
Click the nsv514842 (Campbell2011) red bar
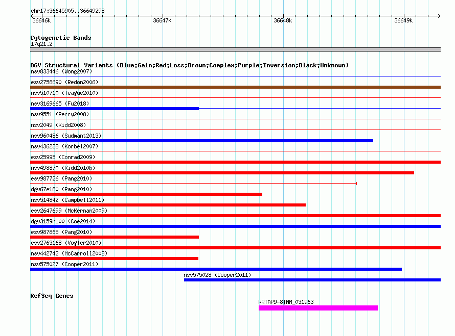tap(168, 205)
